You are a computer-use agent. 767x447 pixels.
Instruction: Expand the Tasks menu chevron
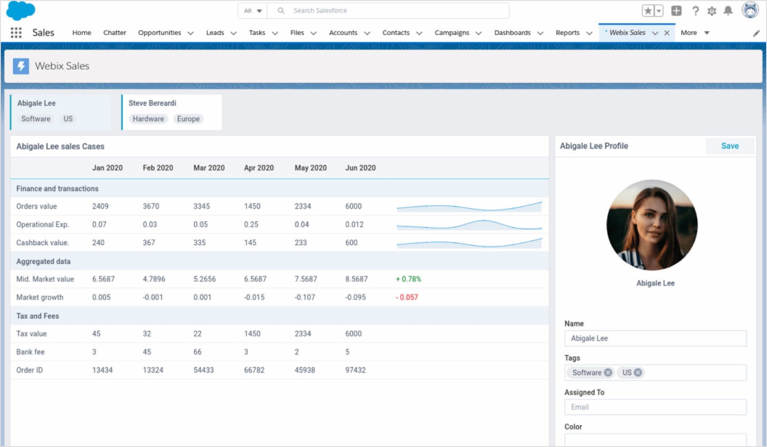pyautogui.click(x=275, y=33)
